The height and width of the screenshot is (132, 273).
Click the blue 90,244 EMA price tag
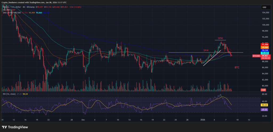click(x=265, y=50)
